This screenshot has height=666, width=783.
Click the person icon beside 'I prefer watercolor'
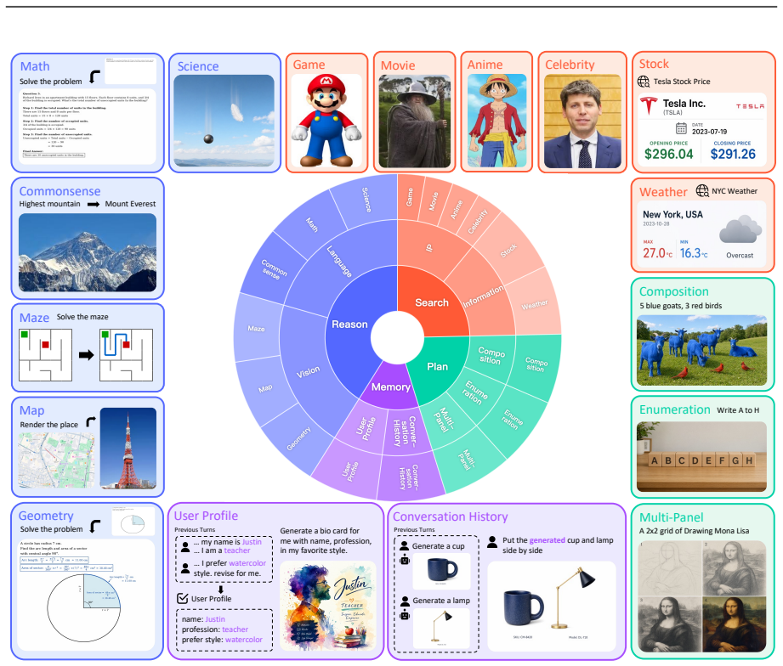[x=185, y=568]
